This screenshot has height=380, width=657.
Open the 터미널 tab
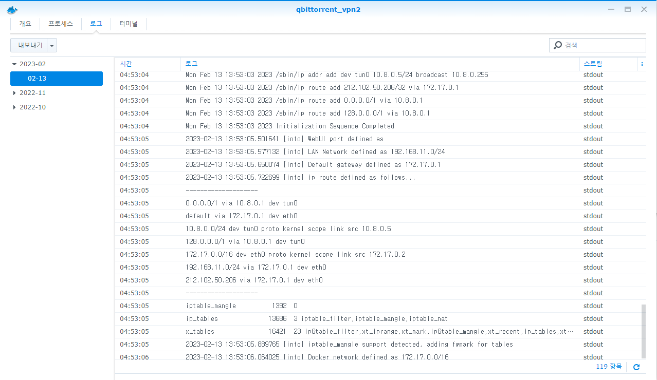click(x=129, y=24)
